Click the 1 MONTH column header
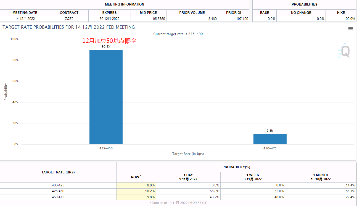Image resolution: width=357 pixels, height=206 pixels. pos(320,177)
